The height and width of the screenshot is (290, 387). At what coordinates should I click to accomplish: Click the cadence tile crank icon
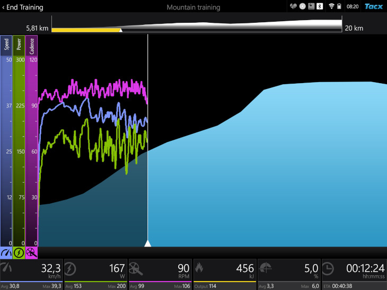click(x=136, y=269)
